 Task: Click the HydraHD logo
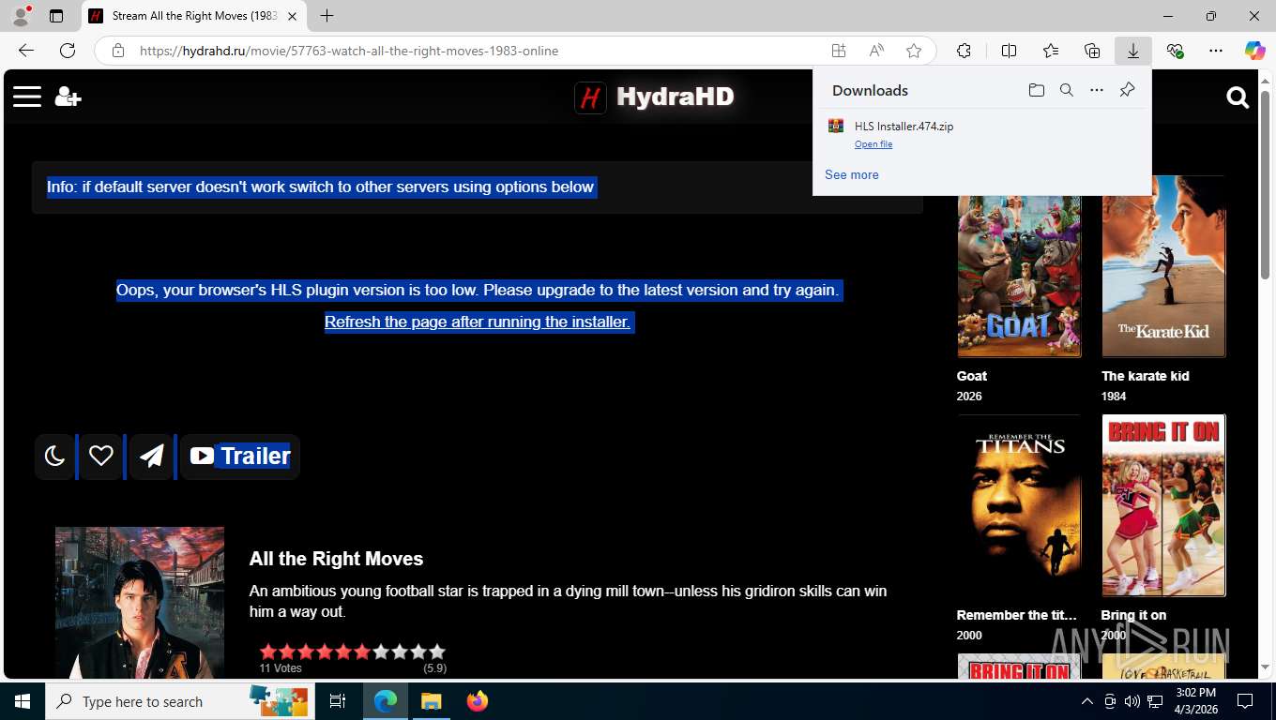[x=654, y=97]
